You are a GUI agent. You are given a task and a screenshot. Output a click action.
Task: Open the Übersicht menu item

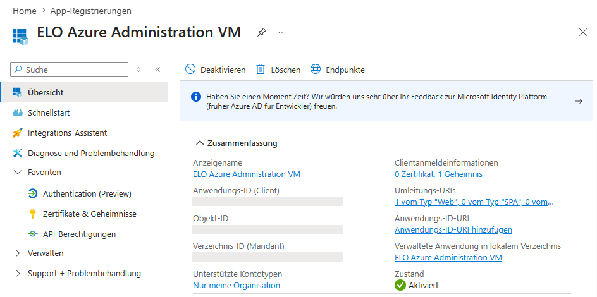[x=83, y=92]
